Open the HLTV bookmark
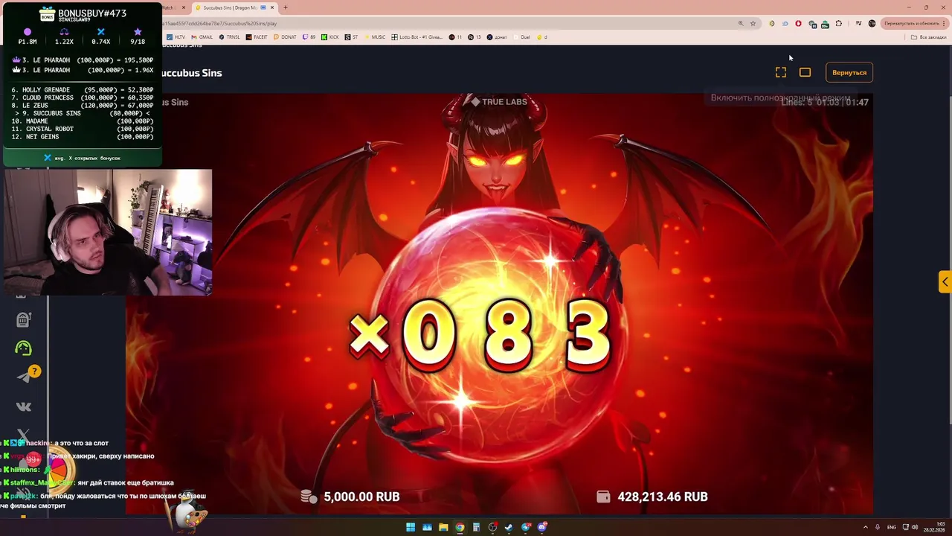Screen dimensions: 952x536 [x=176, y=36]
